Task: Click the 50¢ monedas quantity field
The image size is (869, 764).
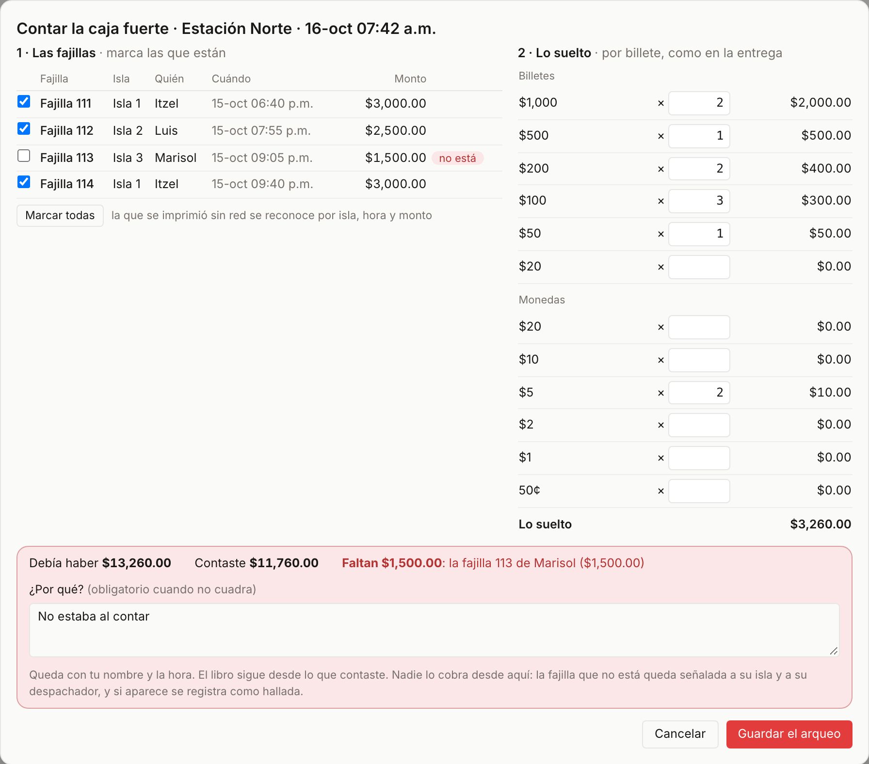Action: [699, 491]
